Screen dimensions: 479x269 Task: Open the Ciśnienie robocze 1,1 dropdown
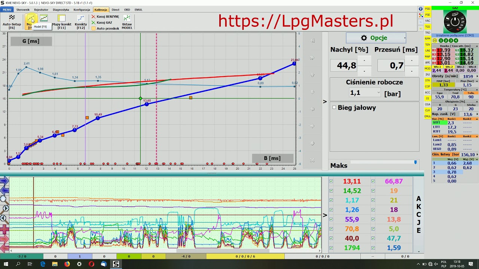(364, 93)
